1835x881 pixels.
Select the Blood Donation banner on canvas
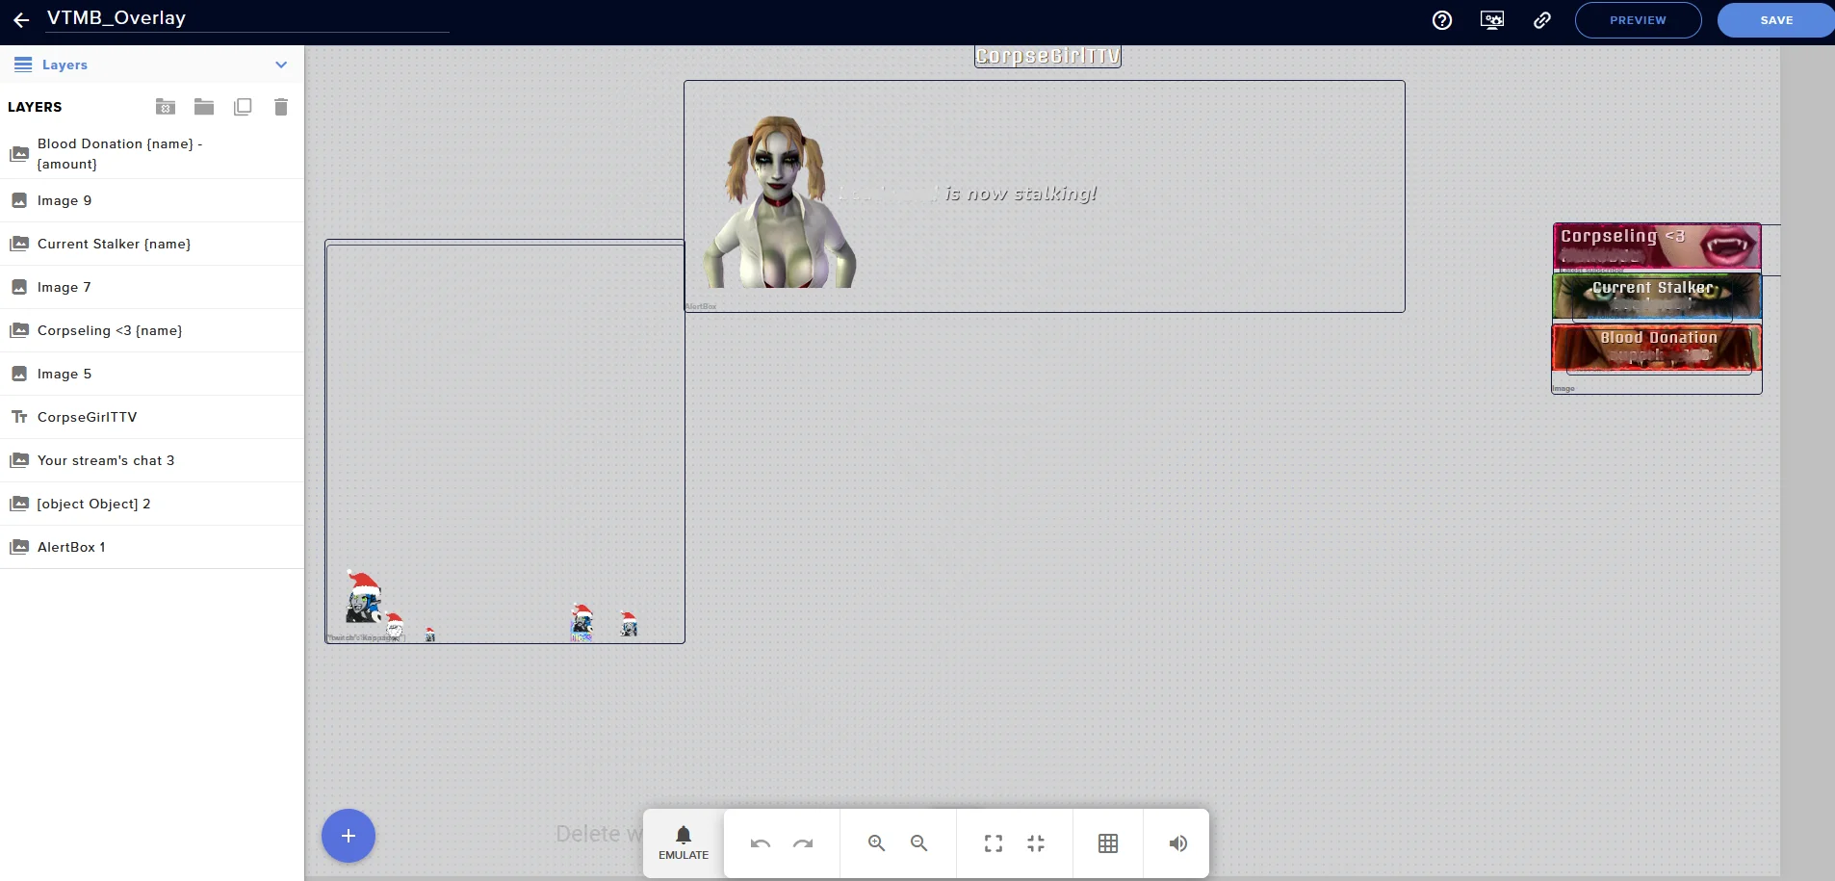pos(1657,348)
